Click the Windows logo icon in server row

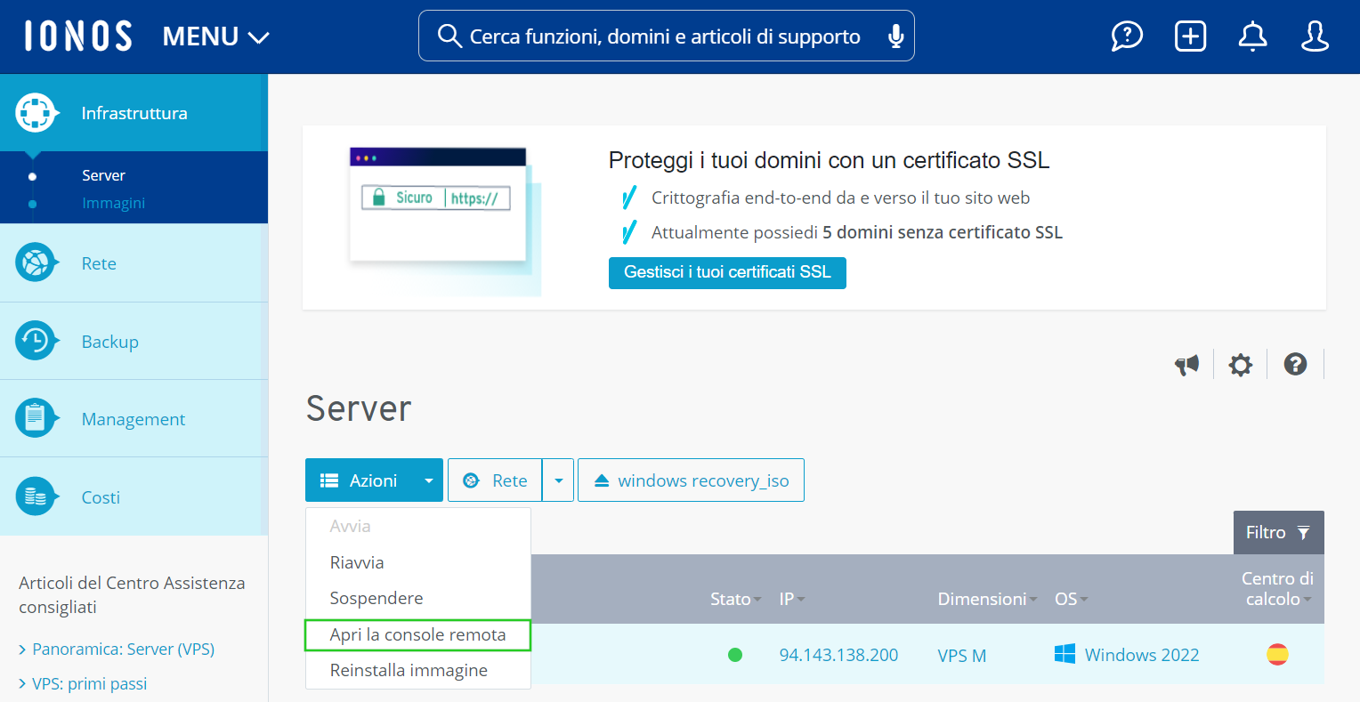click(1065, 654)
